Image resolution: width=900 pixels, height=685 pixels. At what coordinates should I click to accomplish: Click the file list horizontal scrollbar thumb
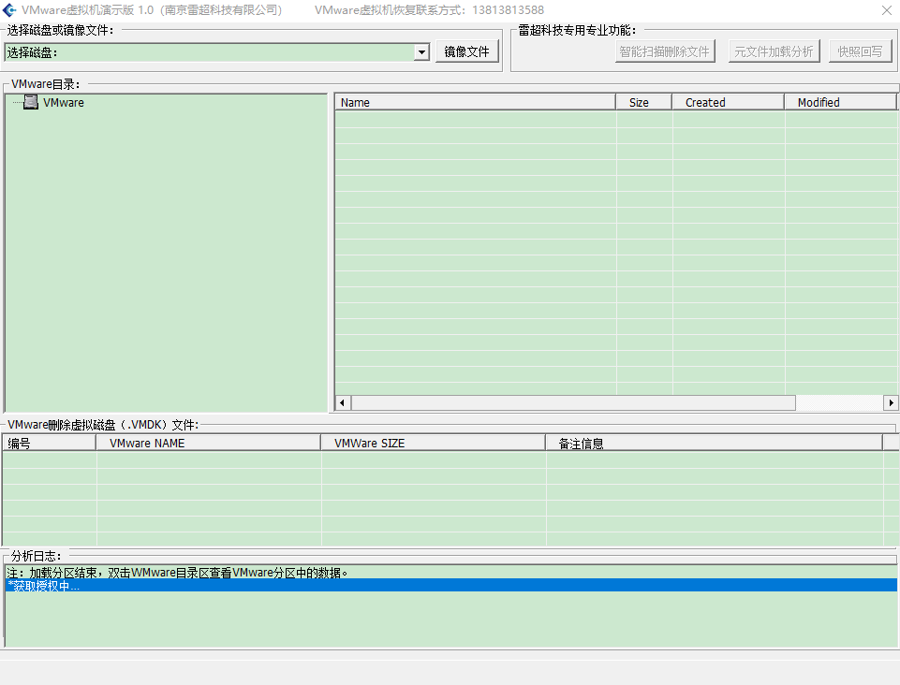tap(573, 402)
